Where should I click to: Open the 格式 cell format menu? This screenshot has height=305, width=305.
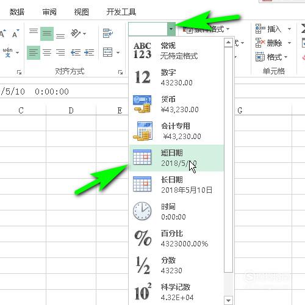271,57
